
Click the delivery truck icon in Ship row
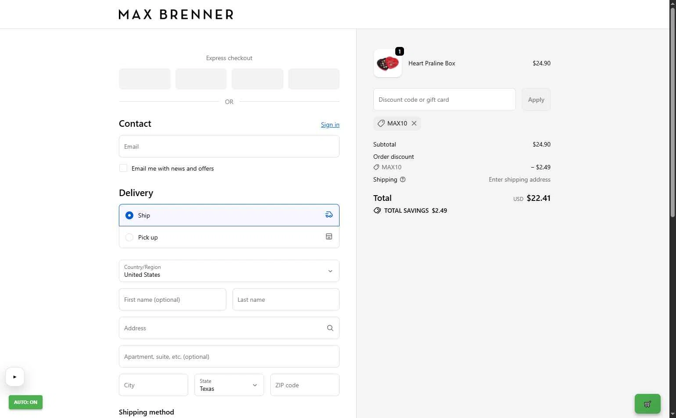(329, 215)
